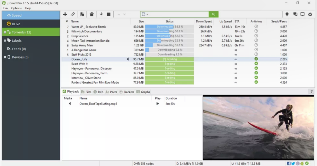Click speaker icon beside Ocean_DuctTapeSurfing.mp4

point(70,104)
